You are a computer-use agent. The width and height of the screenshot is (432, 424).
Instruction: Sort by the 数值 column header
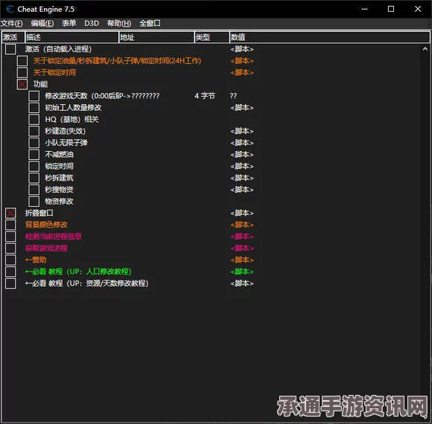click(x=329, y=37)
